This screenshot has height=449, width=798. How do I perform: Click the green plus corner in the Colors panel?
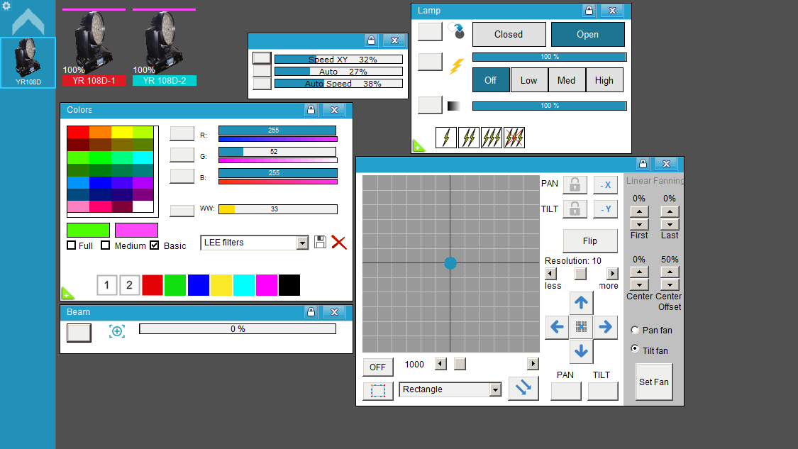(67, 294)
